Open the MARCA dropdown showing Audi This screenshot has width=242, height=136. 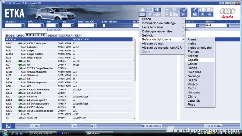pyautogui.click(x=228, y=25)
